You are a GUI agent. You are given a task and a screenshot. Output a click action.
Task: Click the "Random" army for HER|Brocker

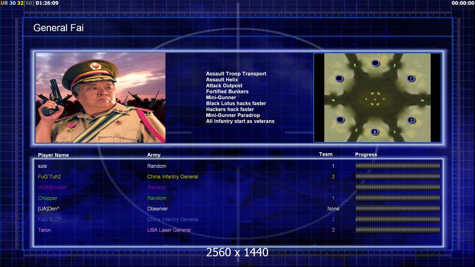coord(156,187)
